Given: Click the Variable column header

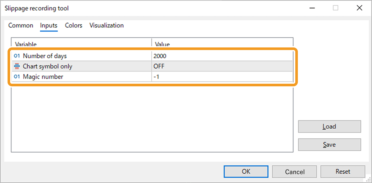Looking at the screenshot, I should point(26,44).
